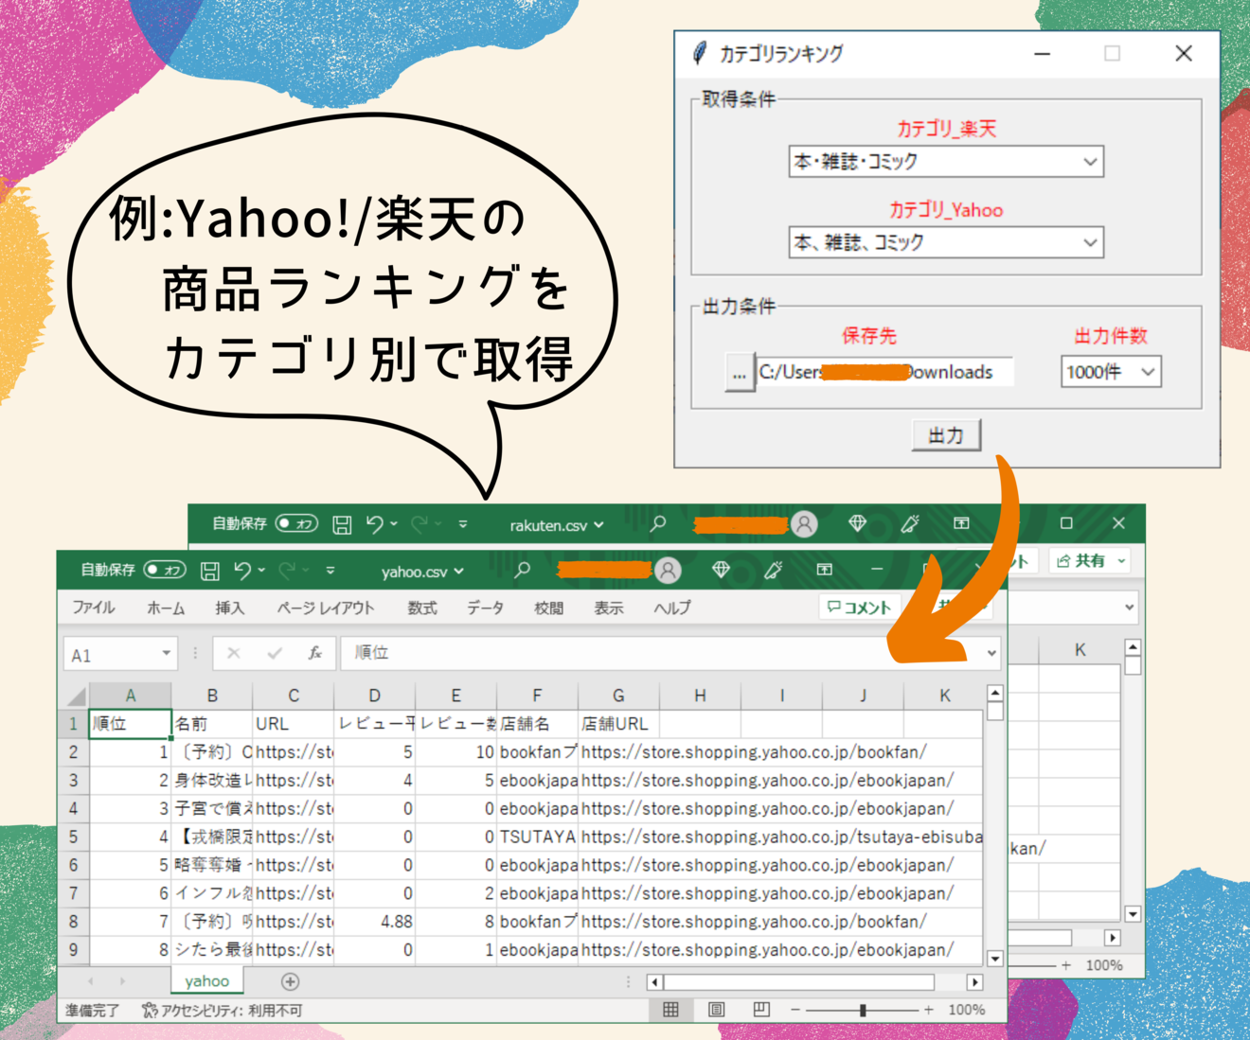Screen dimensions: 1250x1040
Task: Open quick access customize arrow in yahoo.csv window
Action: [330, 571]
